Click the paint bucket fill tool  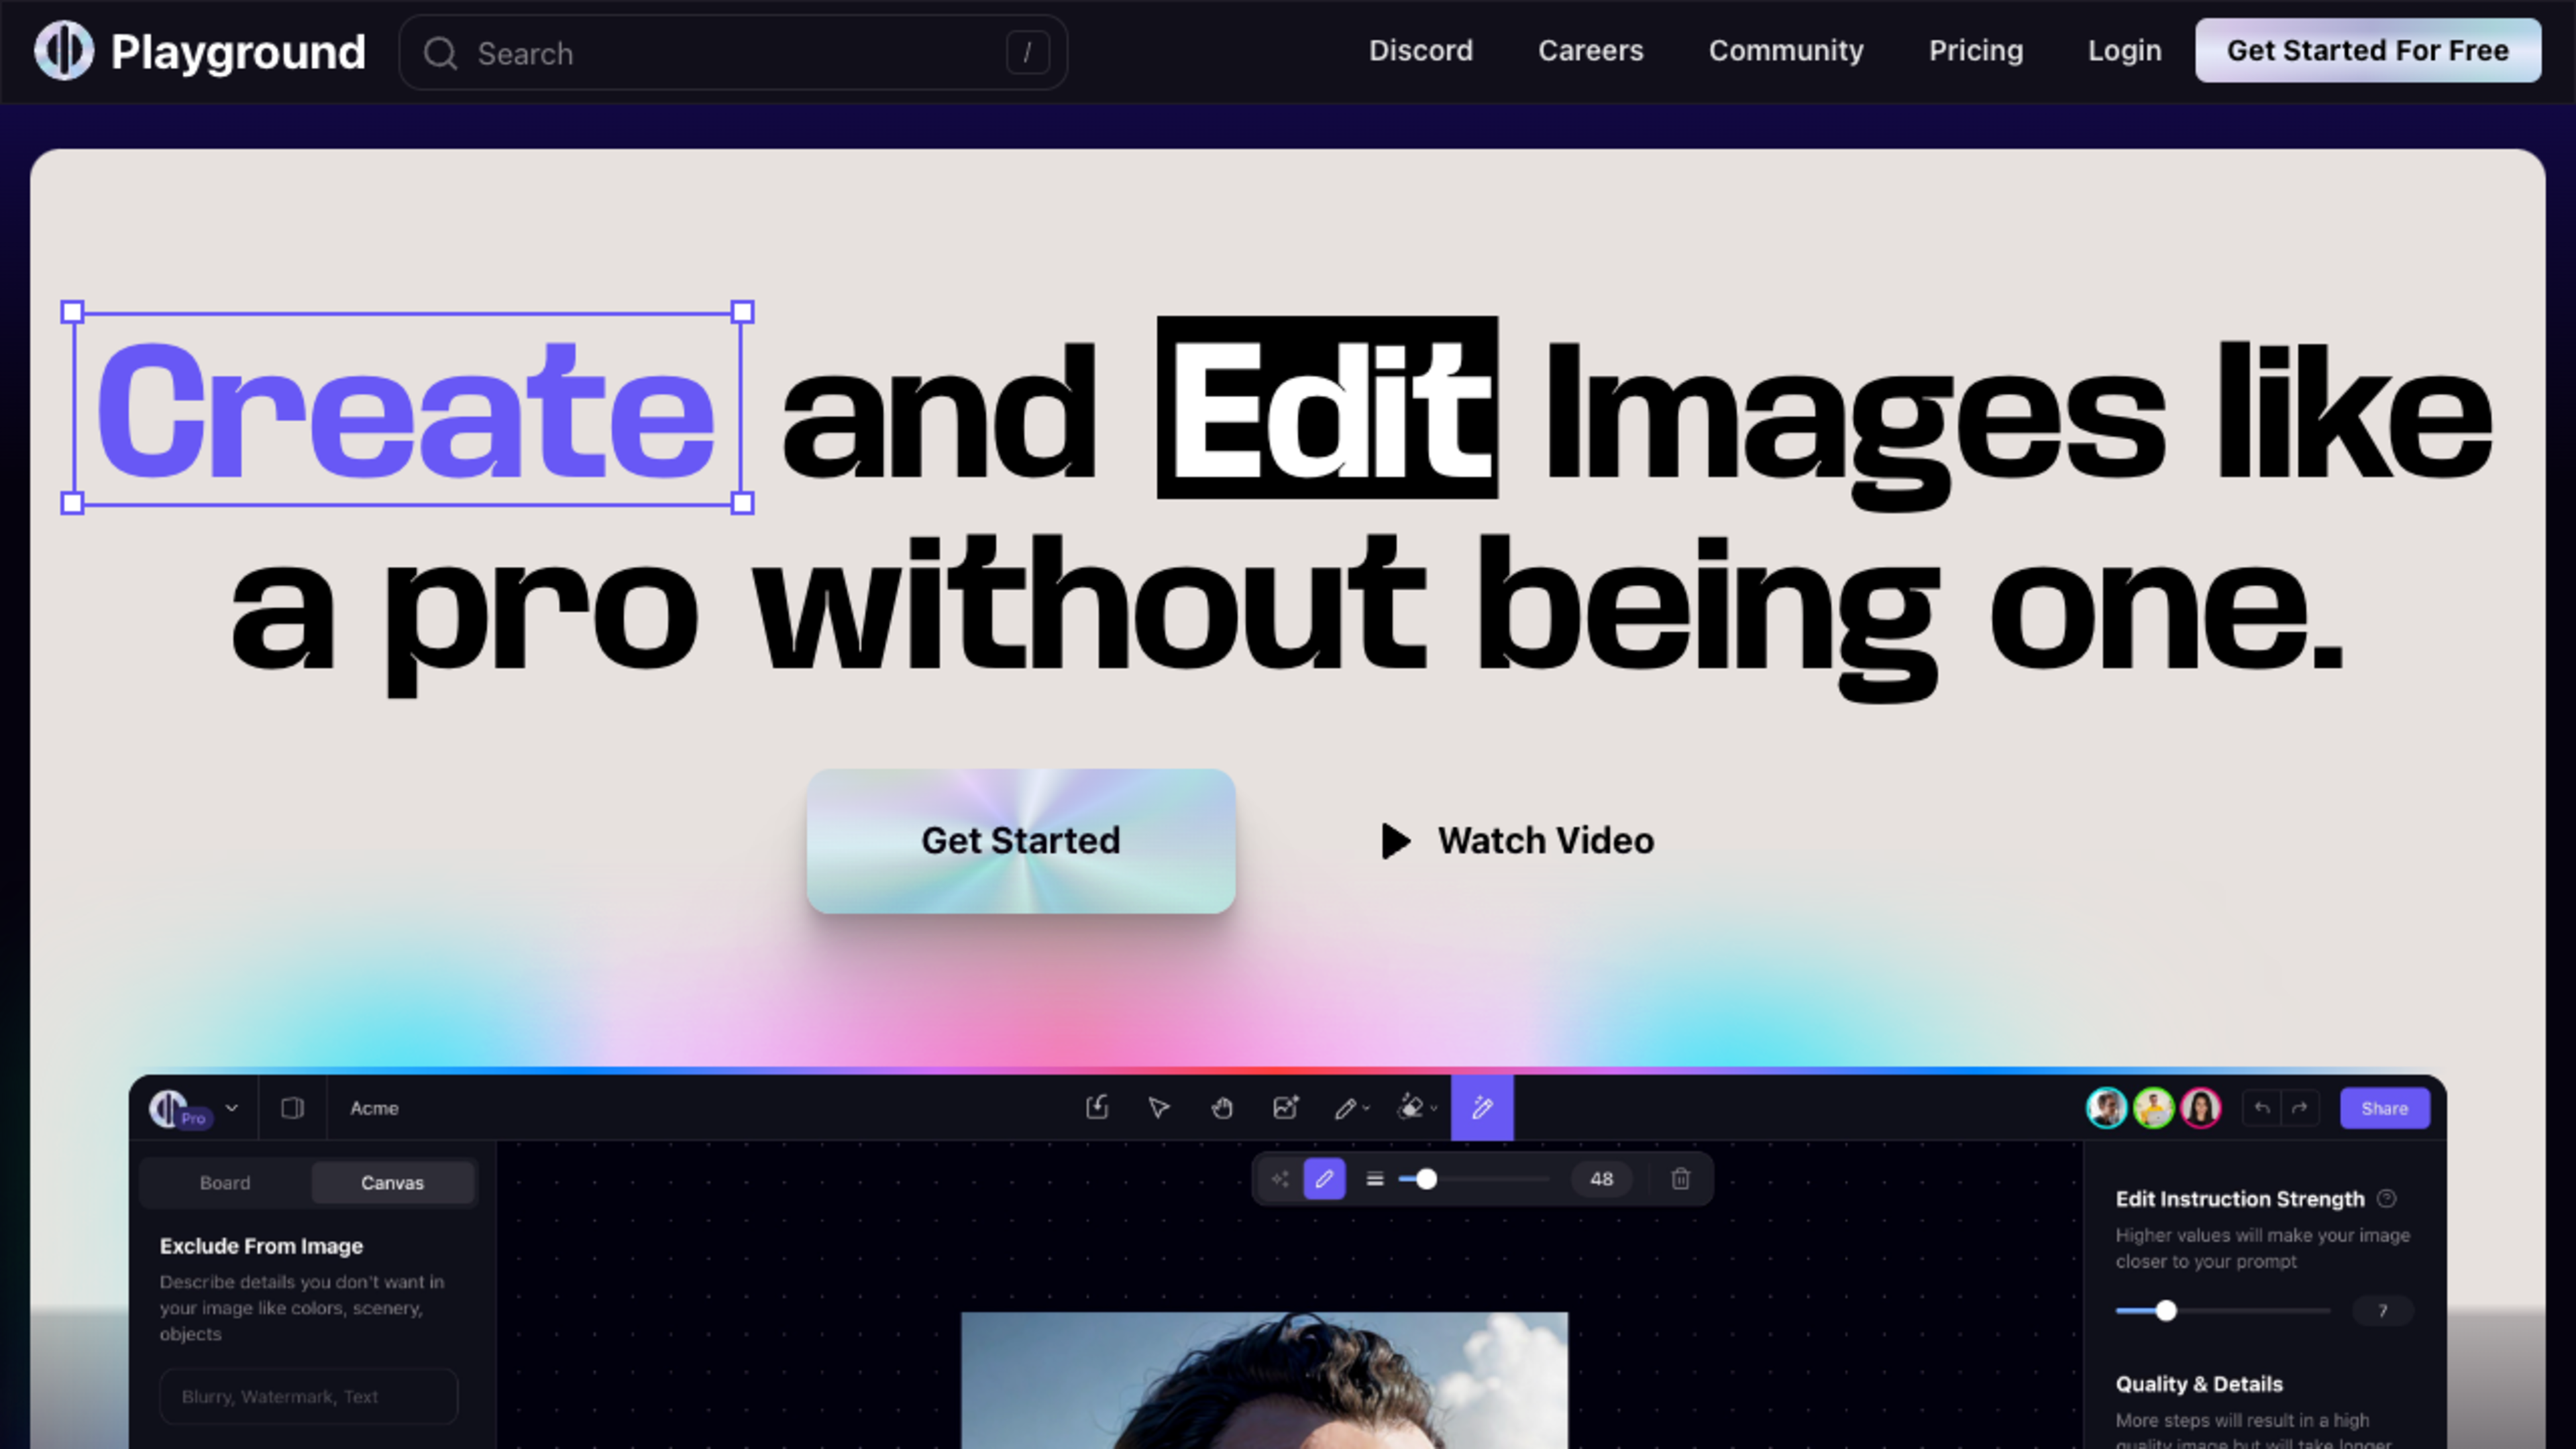click(x=1410, y=1108)
